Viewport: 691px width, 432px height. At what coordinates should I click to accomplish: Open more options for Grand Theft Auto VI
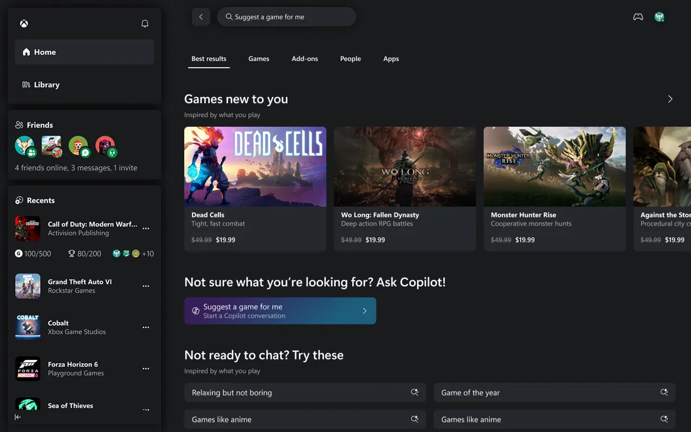click(x=146, y=286)
